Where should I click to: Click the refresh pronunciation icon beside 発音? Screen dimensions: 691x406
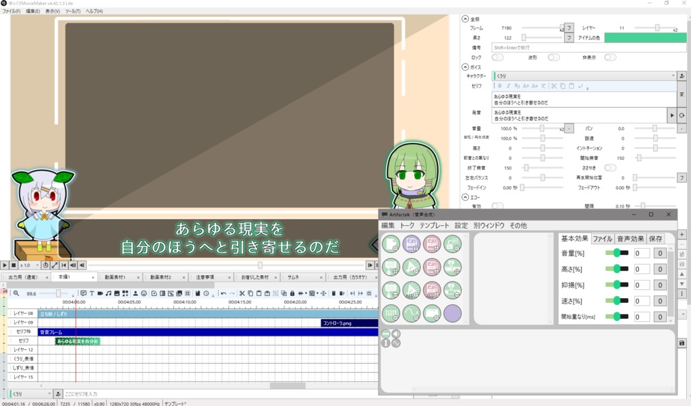pyautogui.click(x=682, y=115)
